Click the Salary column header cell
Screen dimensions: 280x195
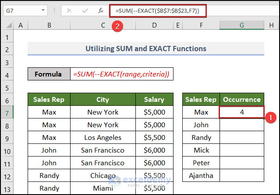[154, 99]
